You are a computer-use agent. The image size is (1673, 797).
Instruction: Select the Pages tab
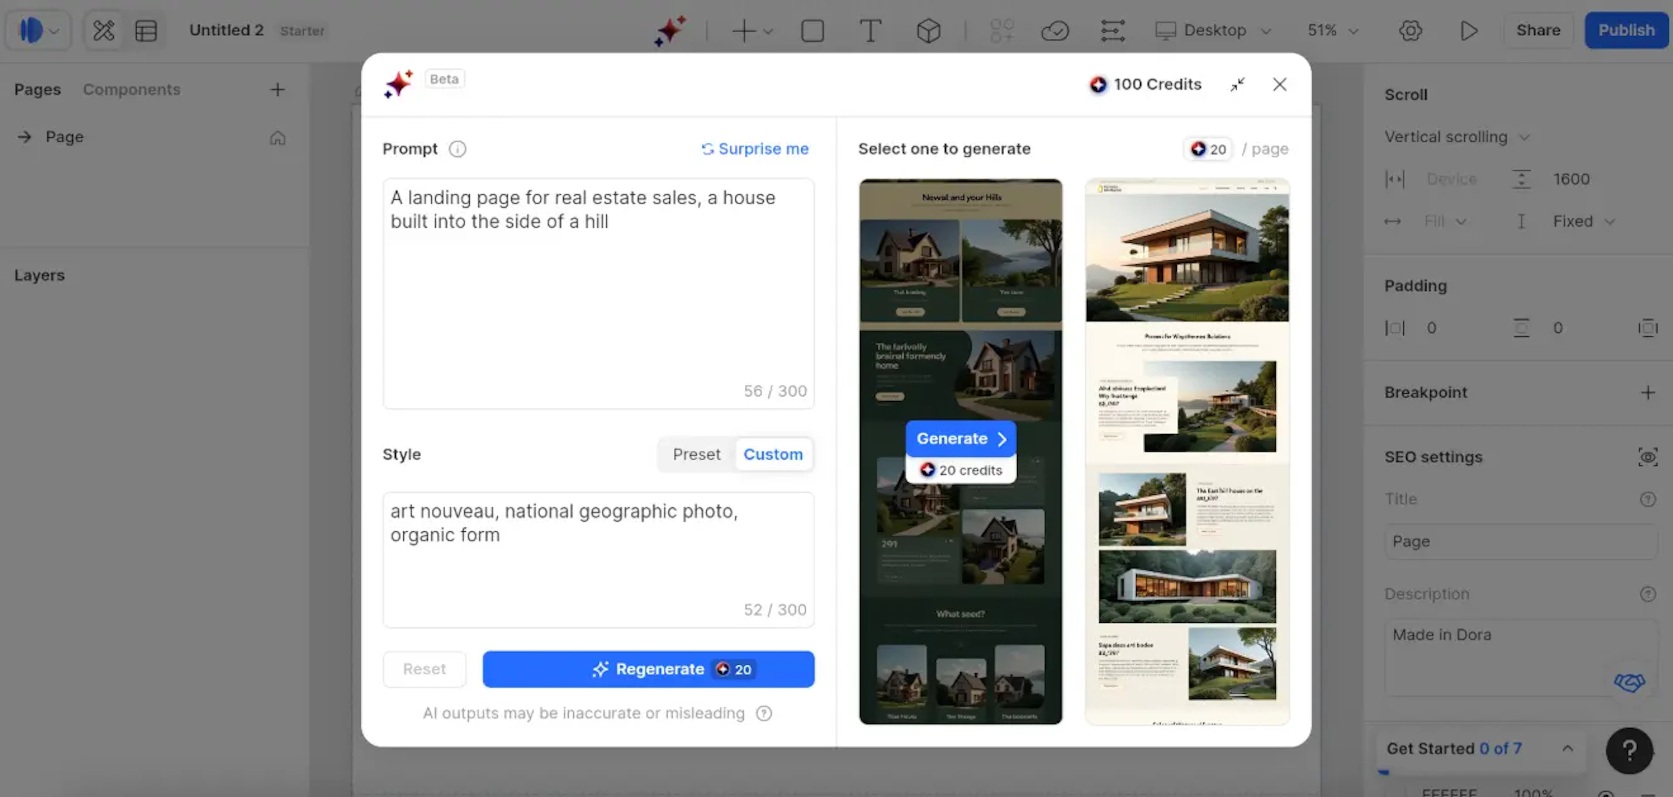[37, 89]
